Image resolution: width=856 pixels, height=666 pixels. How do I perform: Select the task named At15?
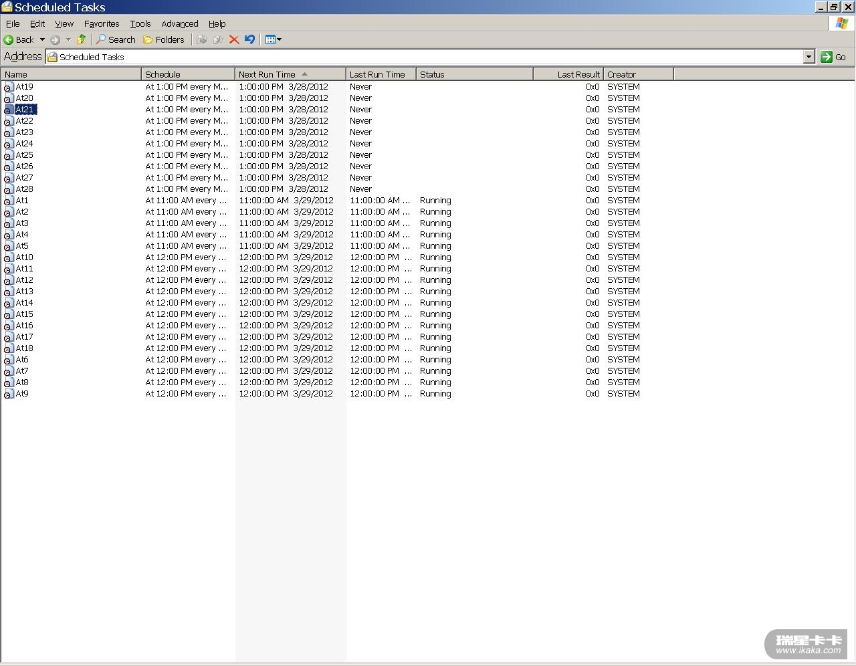tap(25, 314)
